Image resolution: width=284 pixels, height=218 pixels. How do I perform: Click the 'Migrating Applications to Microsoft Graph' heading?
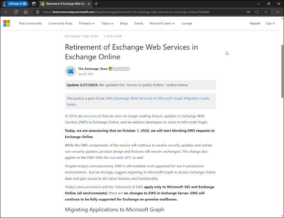pyautogui.click(x=114, y=209)
